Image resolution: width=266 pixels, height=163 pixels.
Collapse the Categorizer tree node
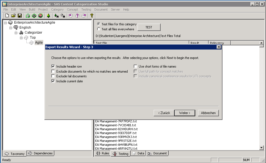(16, 33)
